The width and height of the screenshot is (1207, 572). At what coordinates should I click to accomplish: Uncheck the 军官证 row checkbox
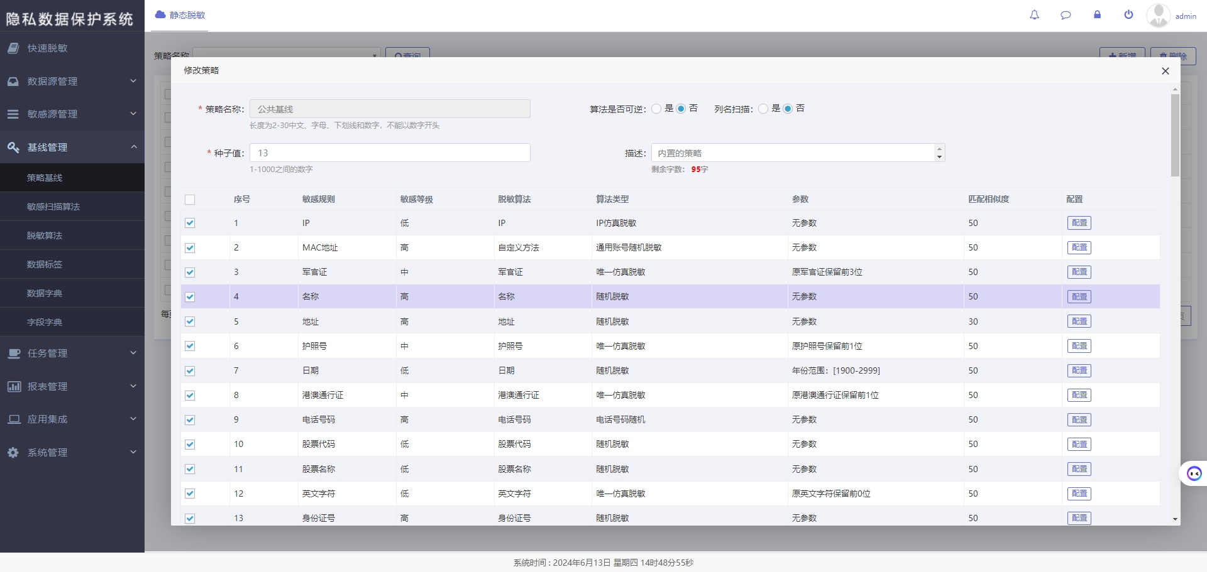tap(190, 273)
